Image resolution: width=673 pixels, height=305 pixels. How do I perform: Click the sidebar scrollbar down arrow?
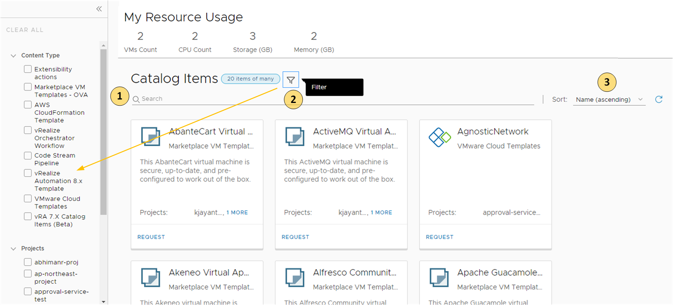(103, 302)
